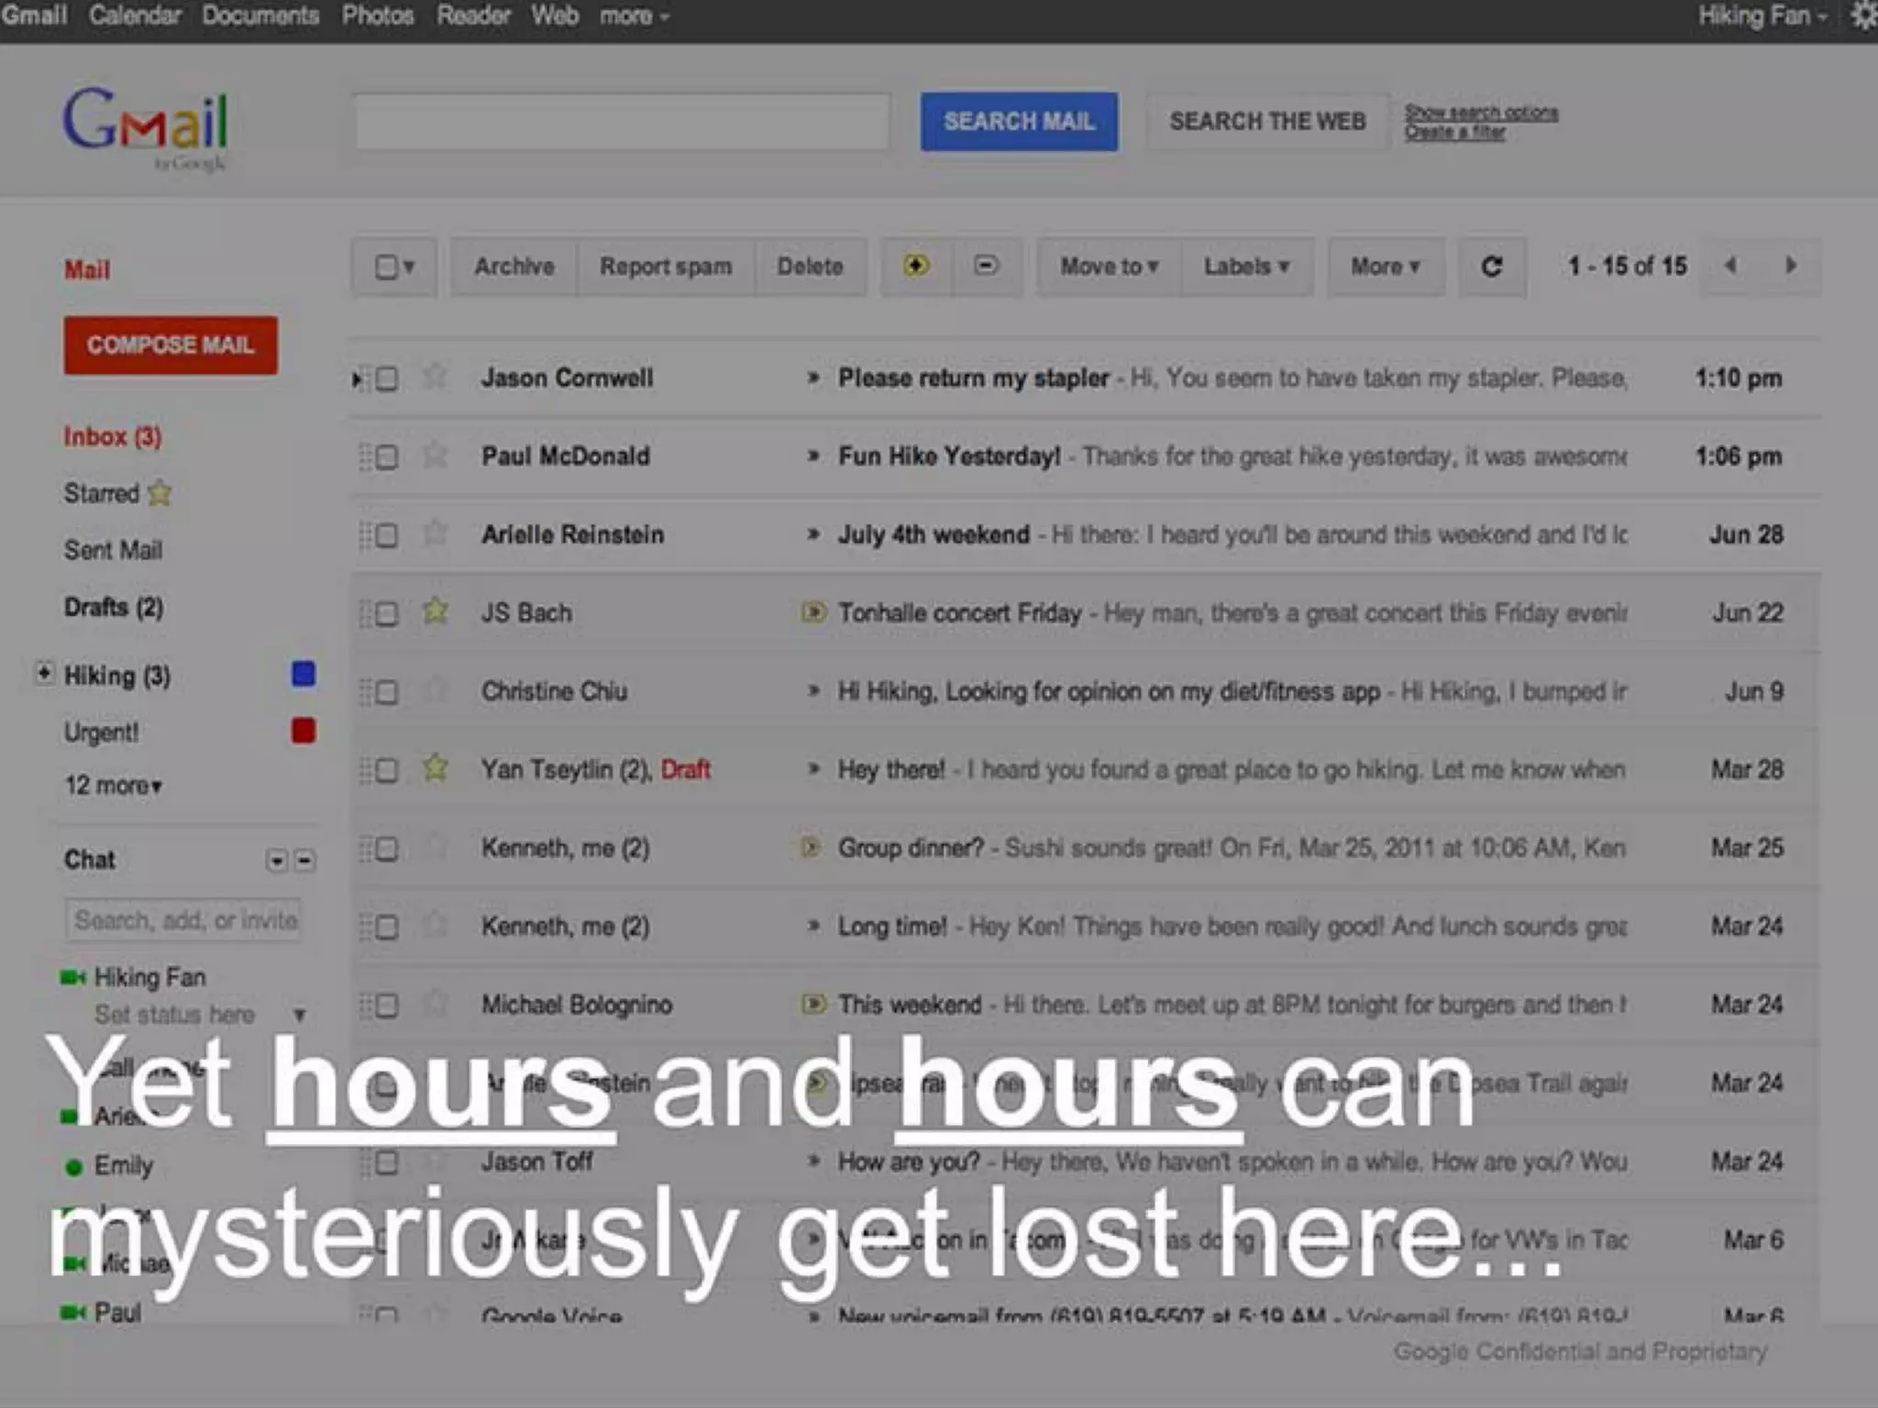Viewport: 1878px width, 1408px height.
Task: Open Web from the top bar
Action: pyautogui.click(x=555, y=16)
